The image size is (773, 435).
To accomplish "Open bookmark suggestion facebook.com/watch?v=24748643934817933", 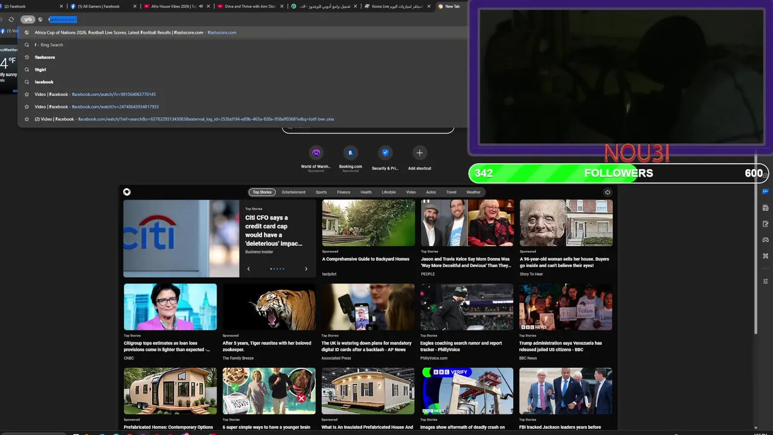I will pyautogui.click(x=242, y=107).
